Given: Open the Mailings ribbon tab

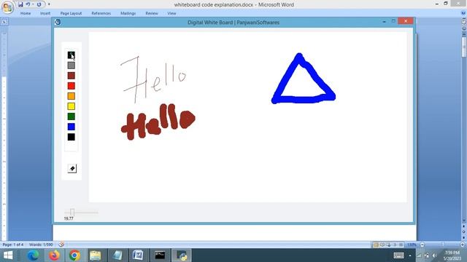Looking at the screenshot, I should 128,13.
